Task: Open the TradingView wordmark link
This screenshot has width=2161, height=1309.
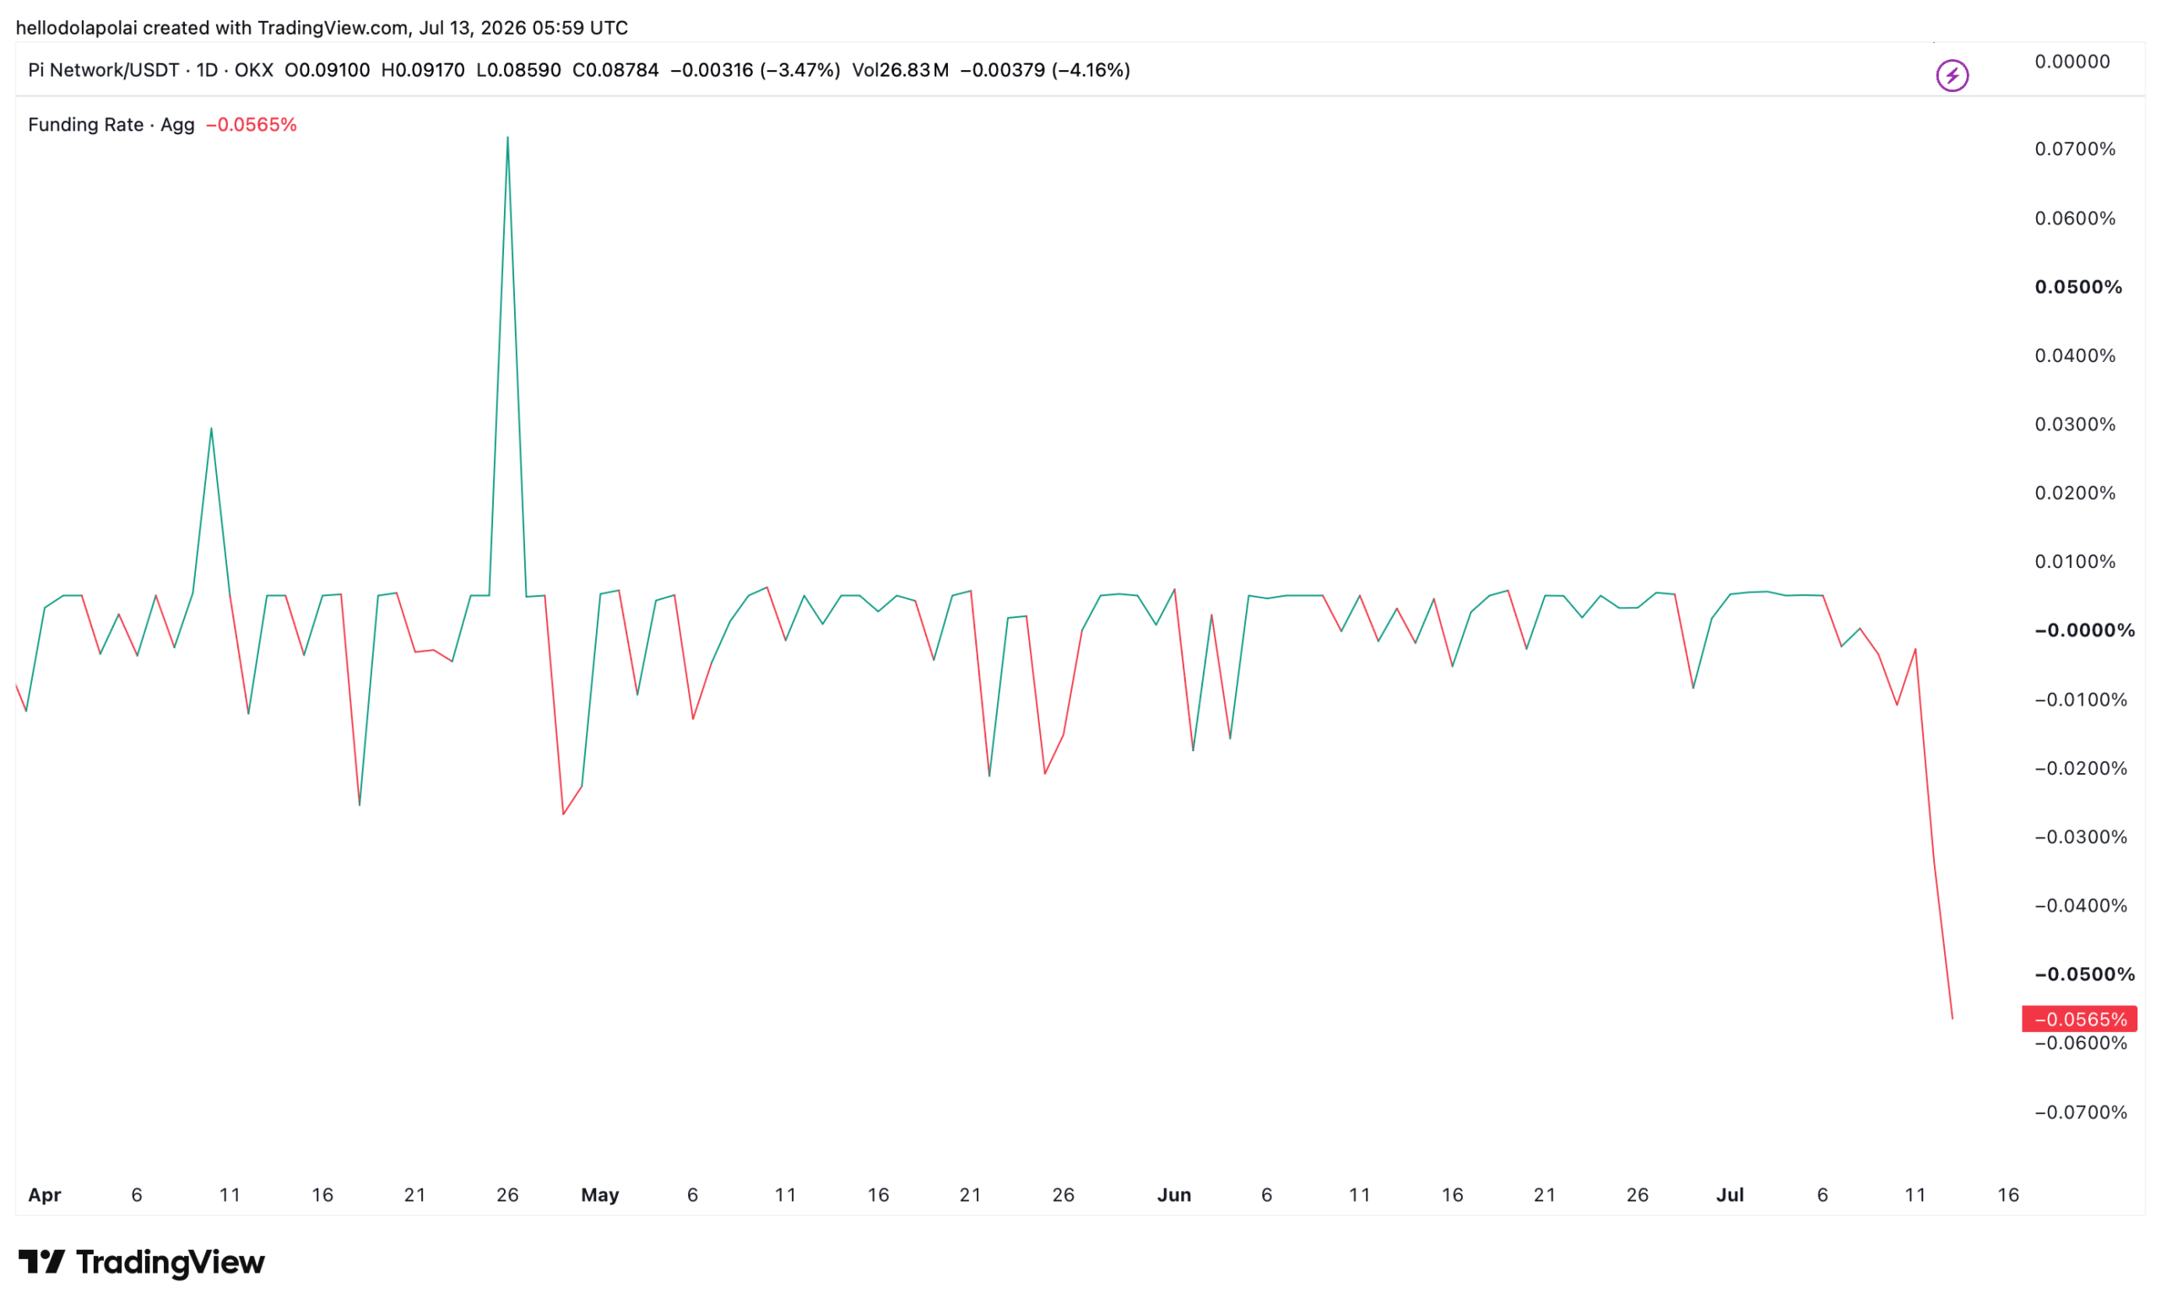Action: (171, 1262)
